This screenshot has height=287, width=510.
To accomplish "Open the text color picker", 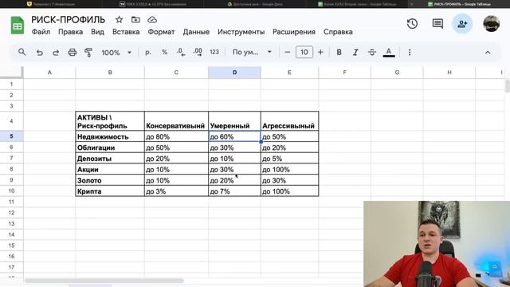I will coord(389,53).
